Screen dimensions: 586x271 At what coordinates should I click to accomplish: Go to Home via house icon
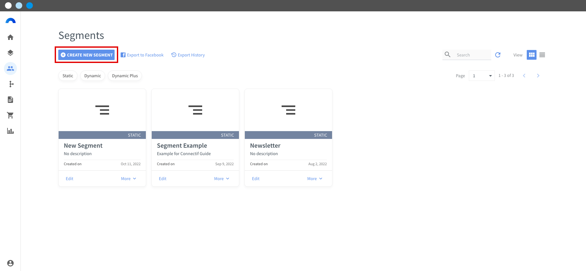(10, 37)
